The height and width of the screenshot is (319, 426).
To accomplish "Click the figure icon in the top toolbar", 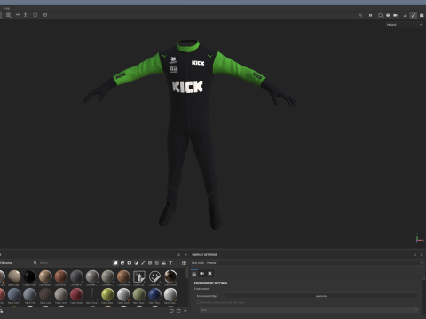I will click(26, 15).
